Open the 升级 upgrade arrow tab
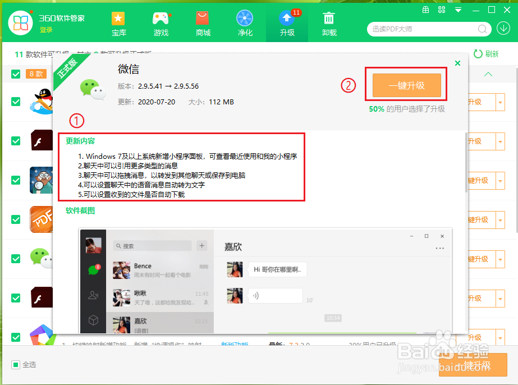This screenshot has width=518, height=385. tap(287, 24)
